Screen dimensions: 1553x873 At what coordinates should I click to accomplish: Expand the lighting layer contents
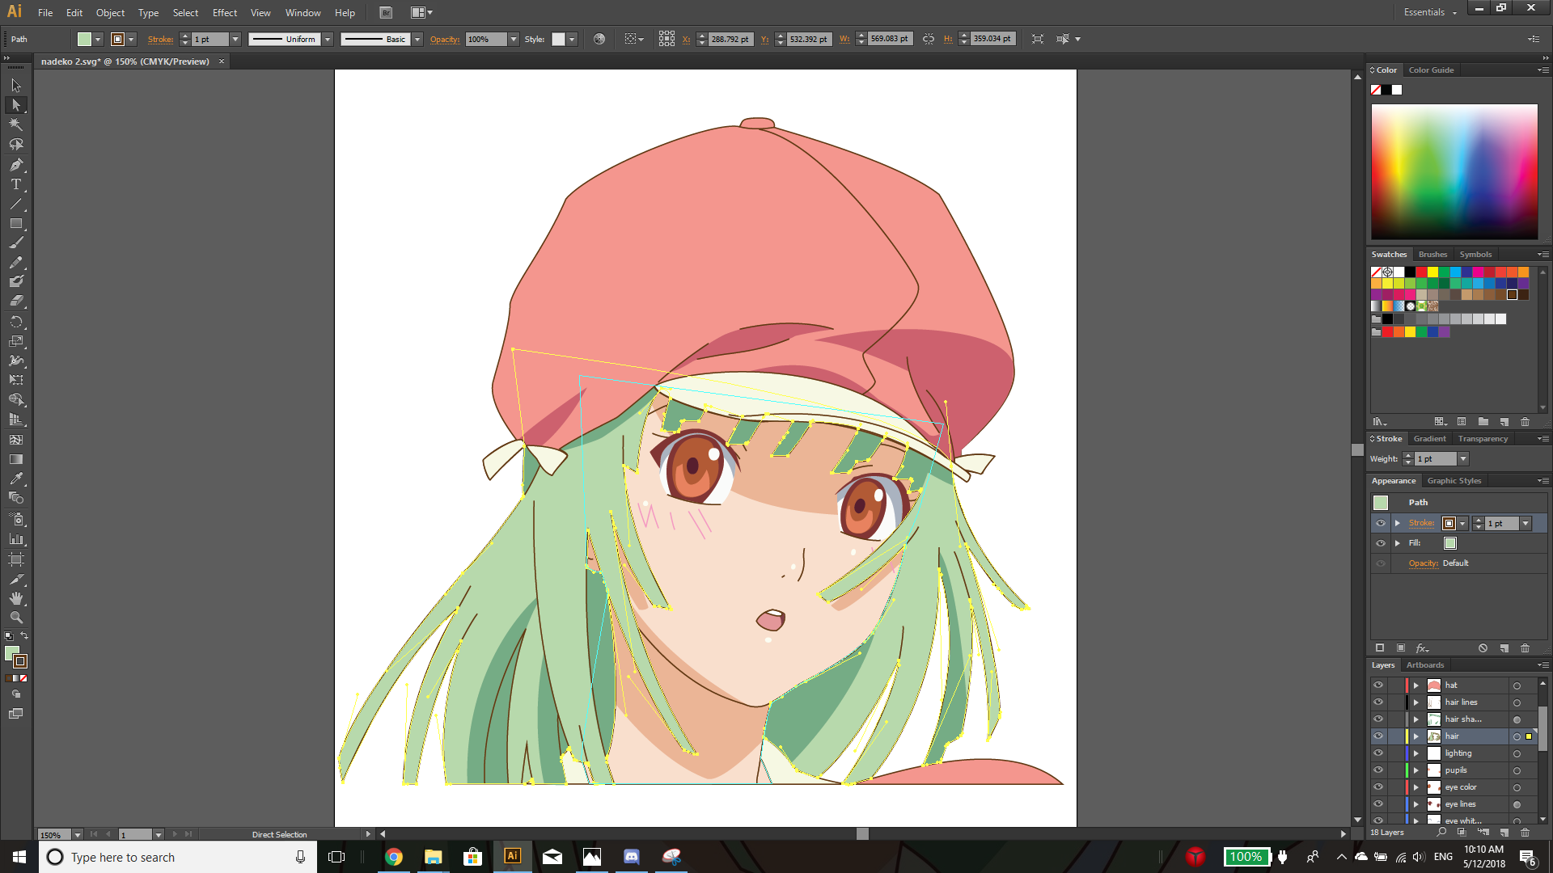pos(1415,753)
